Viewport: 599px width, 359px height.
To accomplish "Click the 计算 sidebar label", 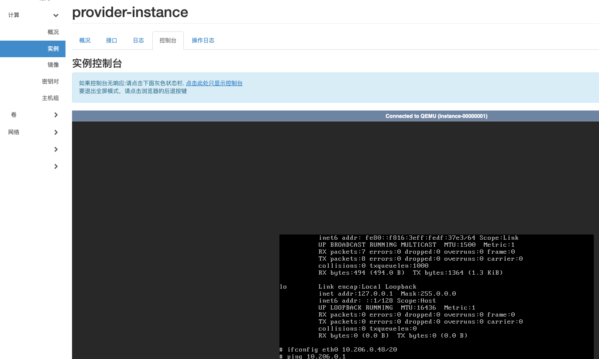I will click(x=14, y=15).
